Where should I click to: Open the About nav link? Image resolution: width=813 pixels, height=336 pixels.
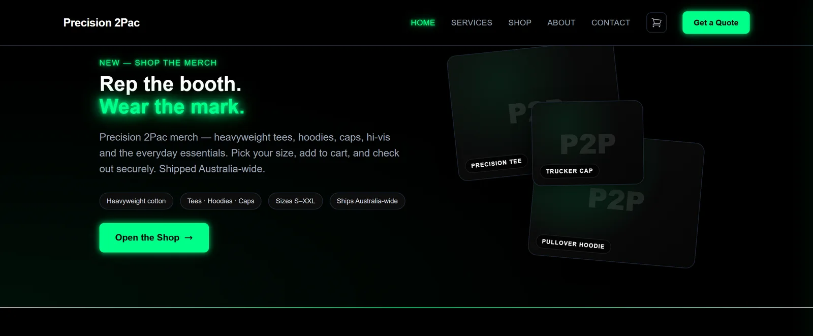[561, 23]
